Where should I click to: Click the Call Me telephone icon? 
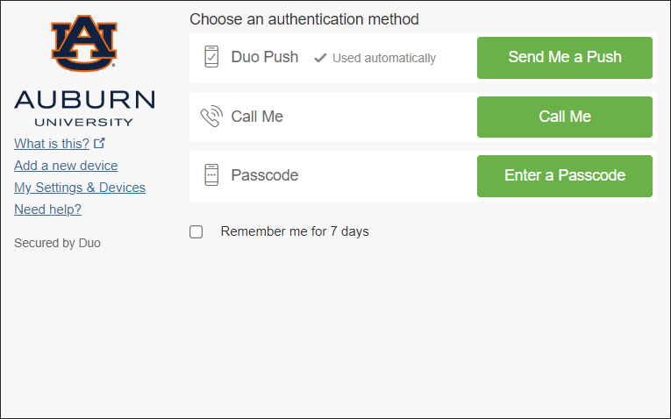[x=211, y=117]
